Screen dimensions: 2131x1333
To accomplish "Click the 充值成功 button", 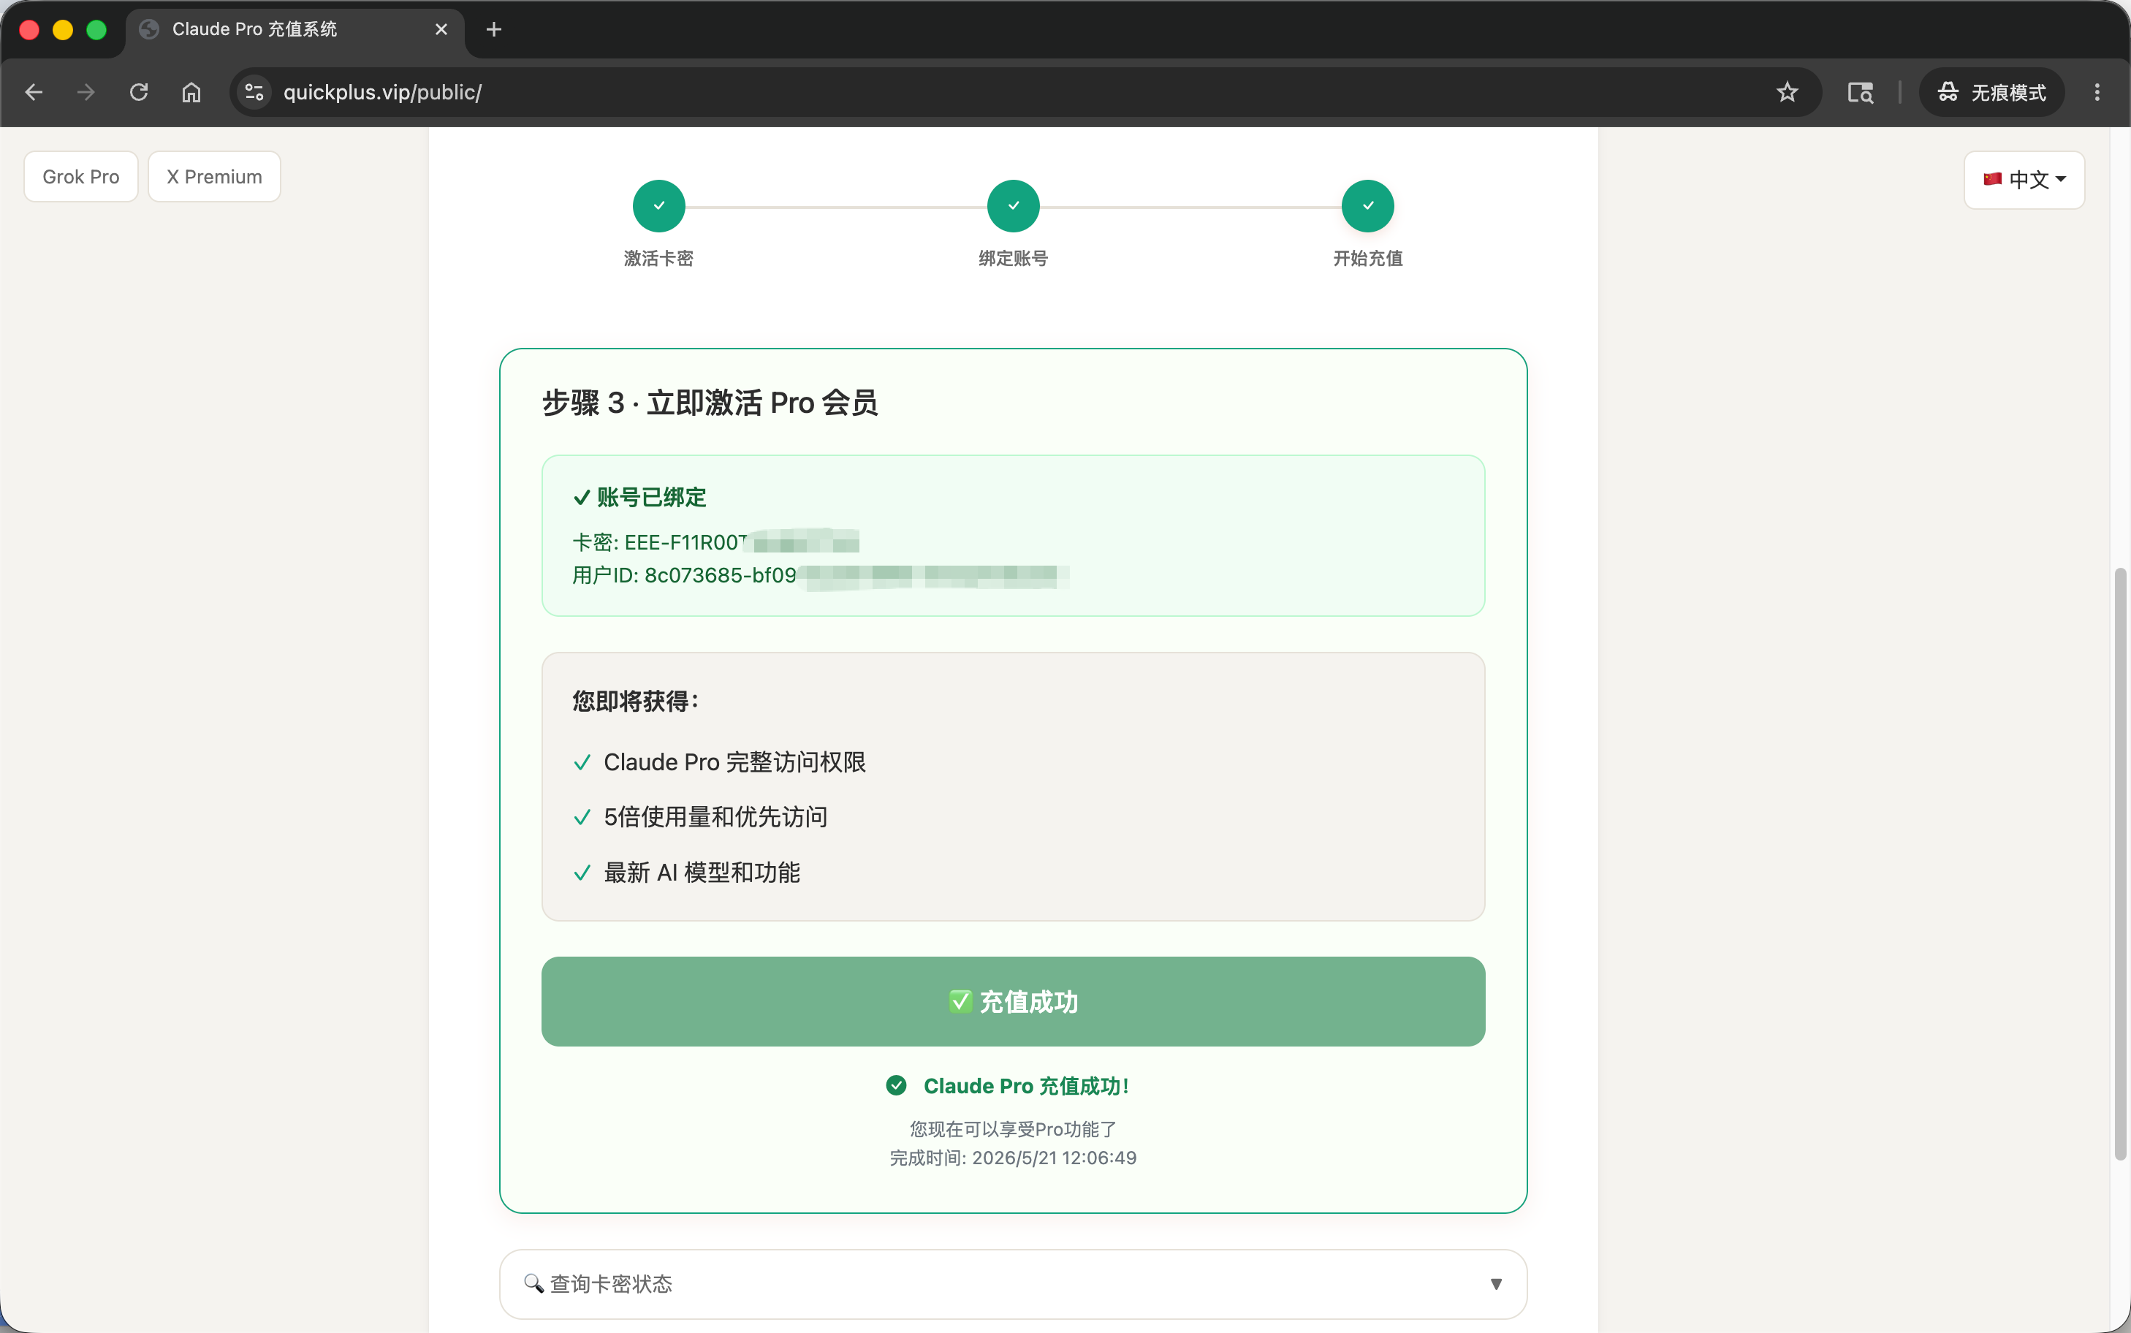I will 1013,1001.
